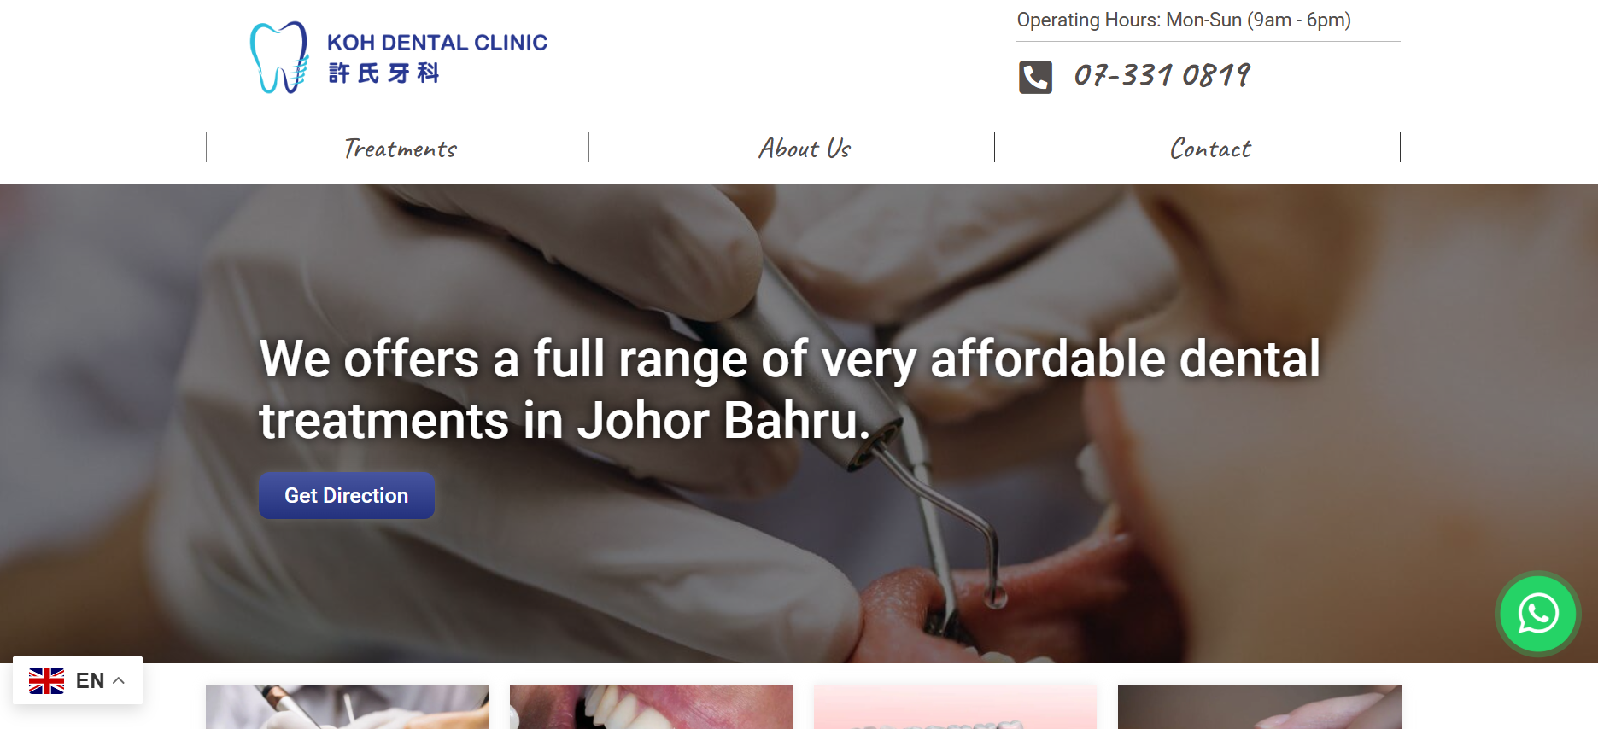Screen dimensions: 1598x729
Task: Open the Contact menu item
Action: coord(1209,149)
